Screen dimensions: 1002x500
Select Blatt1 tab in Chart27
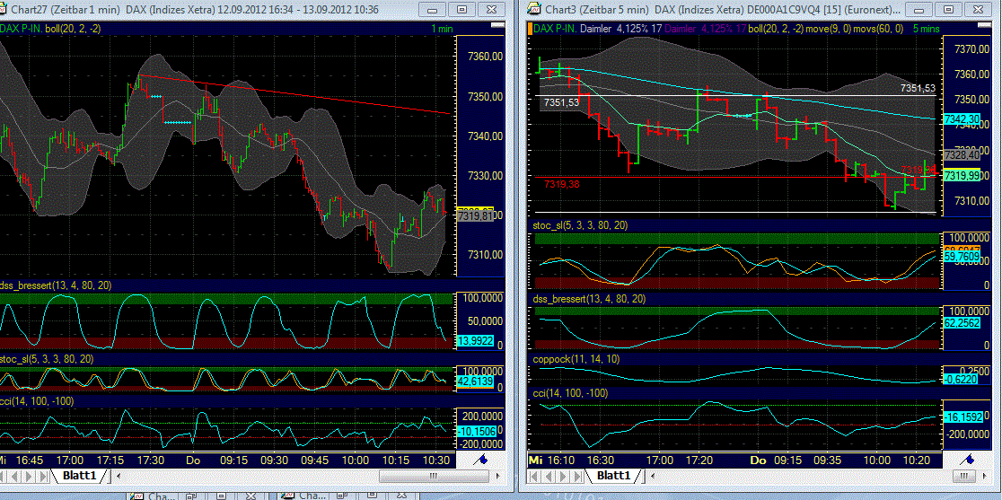click(x=79, y=476)
